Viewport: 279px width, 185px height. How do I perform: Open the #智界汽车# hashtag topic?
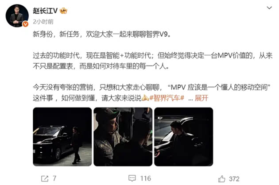[x=167, y=98]
